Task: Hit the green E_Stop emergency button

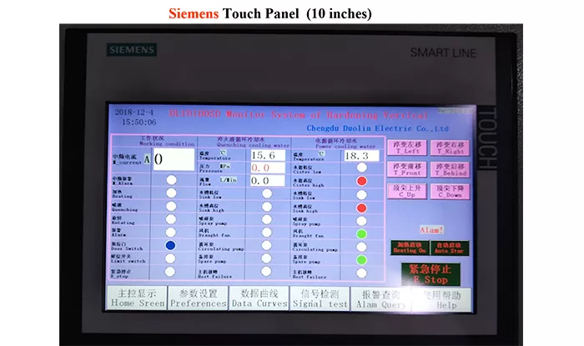Action: [x=430, y=274]
